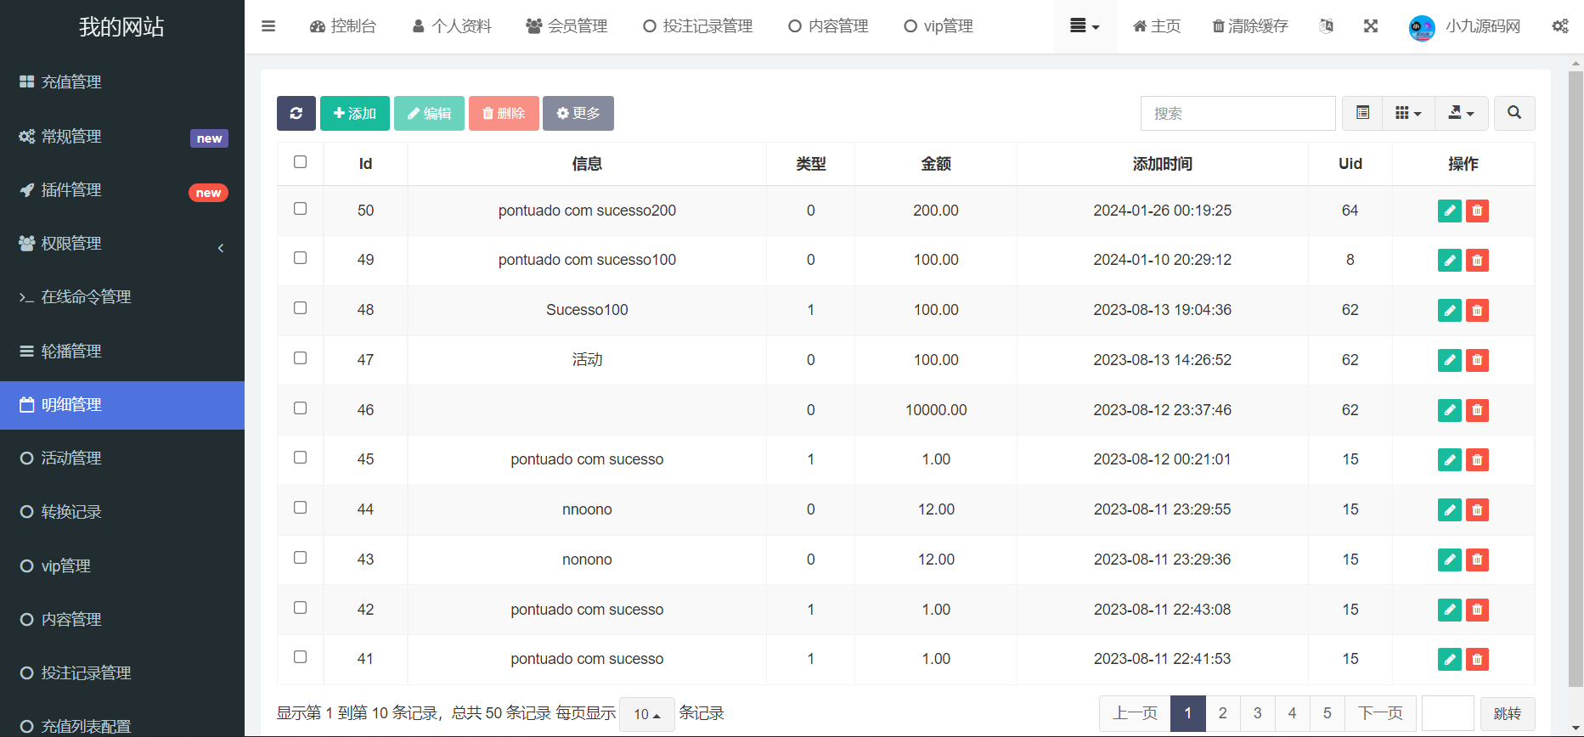Image resolution: width=1584 pixels, height=737 pixels.
Task: Open the 会员管理 tab in top bar
Action: [x=567, y=26]
